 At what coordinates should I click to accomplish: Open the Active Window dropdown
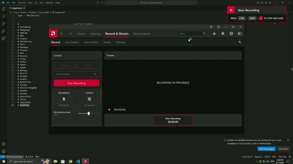click(x=77, y=74)
